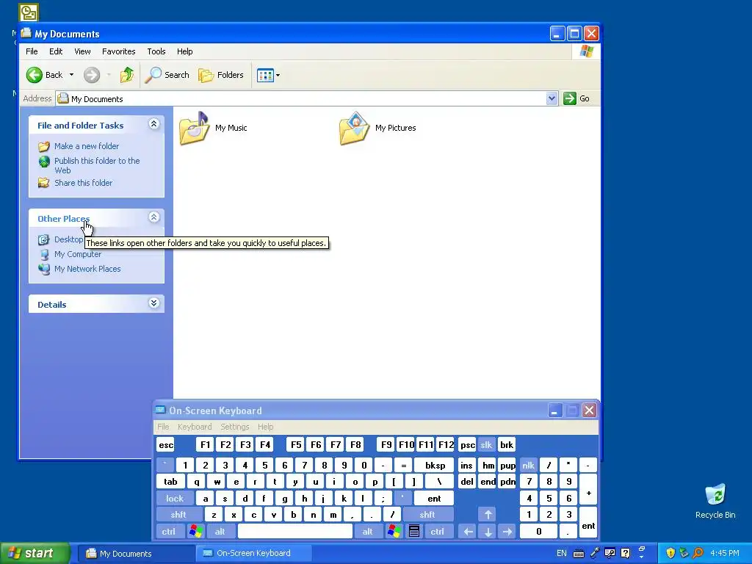
Task: Toggle the left ctrl key
Action: [x=169, y=532]
